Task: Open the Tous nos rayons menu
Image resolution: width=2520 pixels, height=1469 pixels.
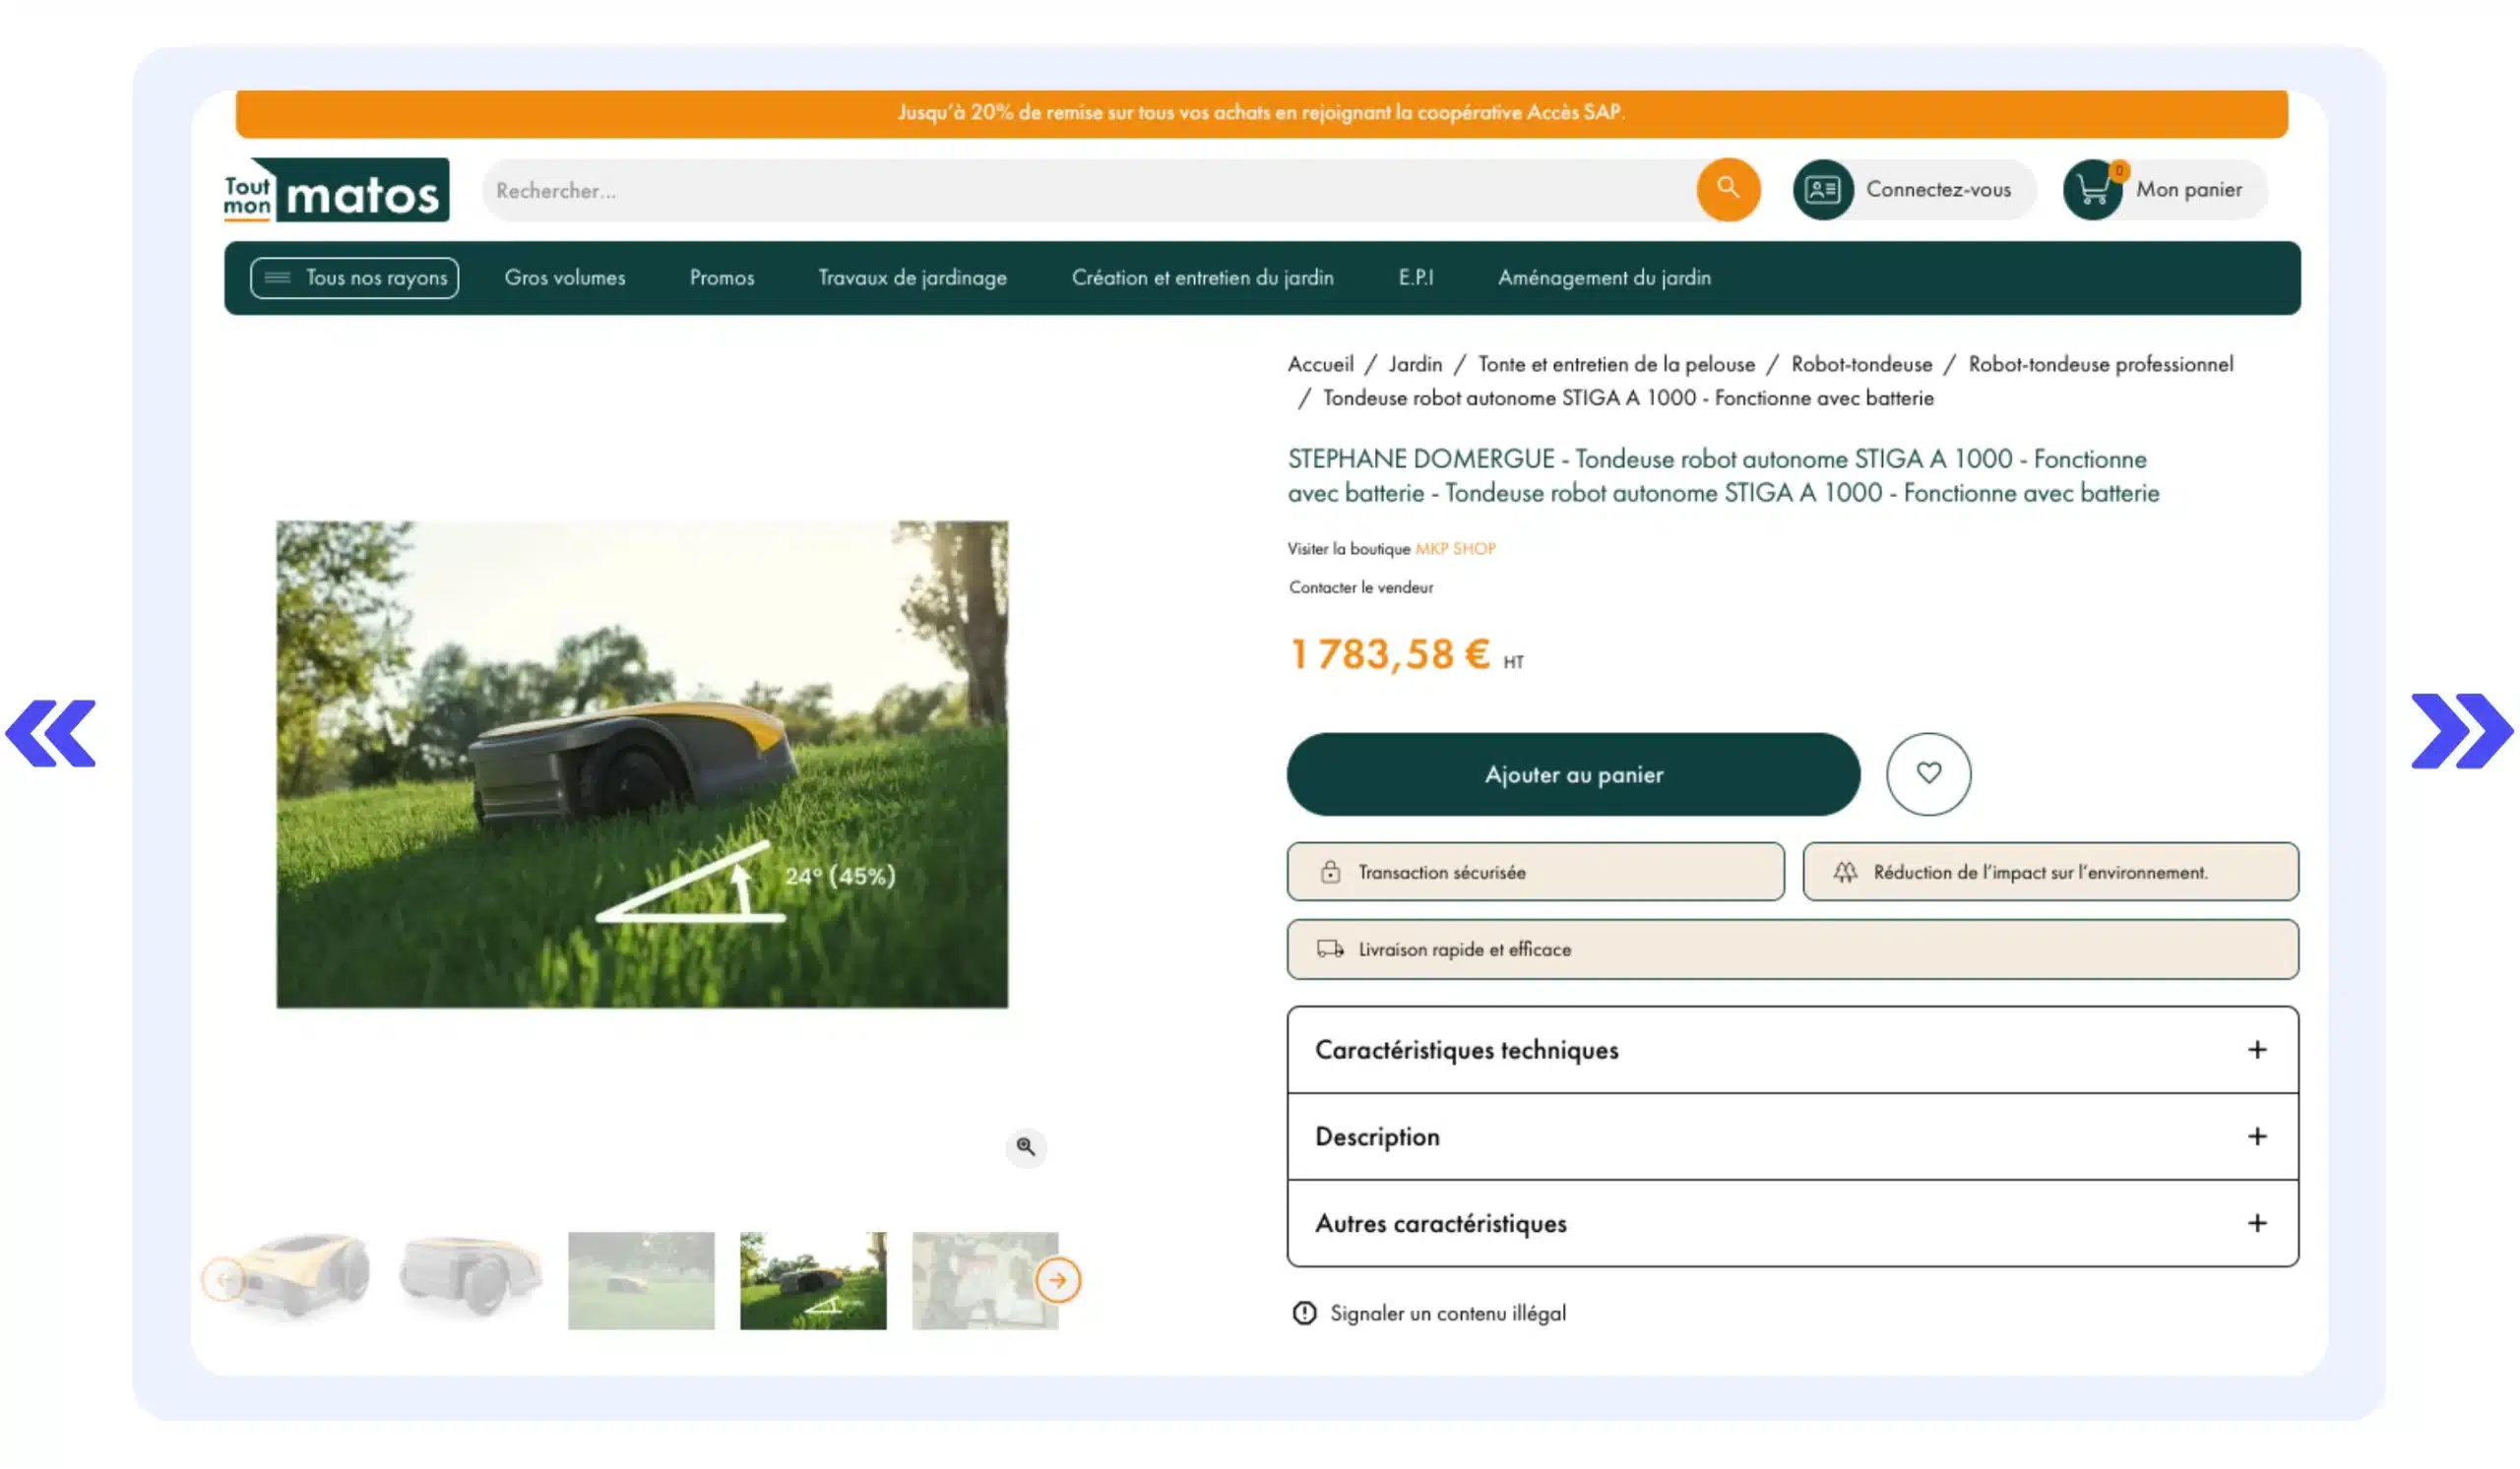Action: click(354, 276)
